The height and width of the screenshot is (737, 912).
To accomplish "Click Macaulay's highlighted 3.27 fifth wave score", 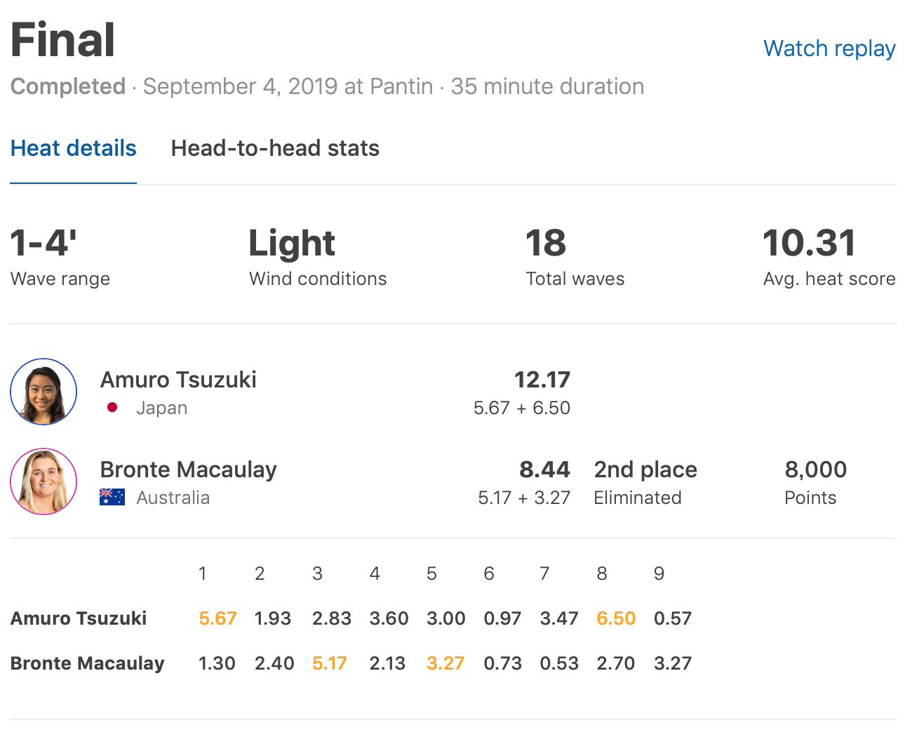I will coord(445,663).
